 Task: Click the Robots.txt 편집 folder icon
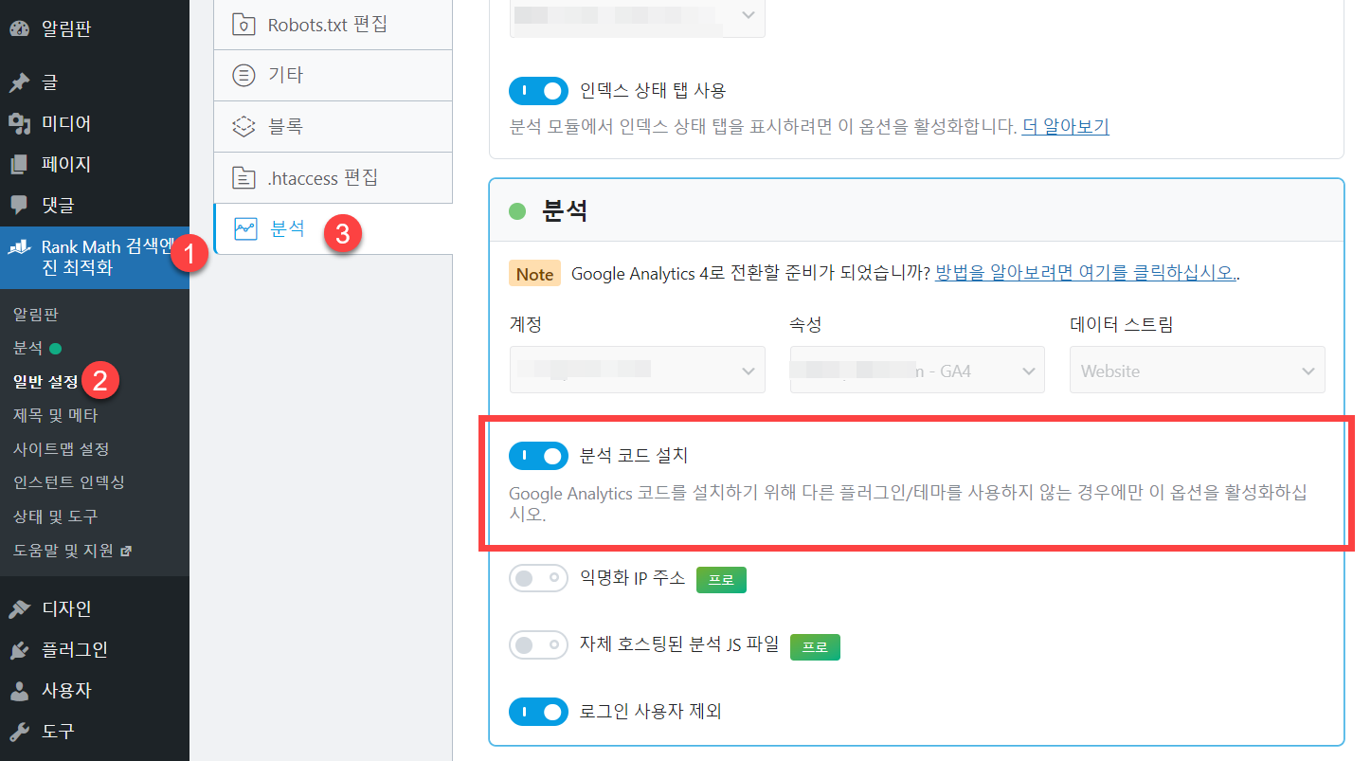point(244,24)
